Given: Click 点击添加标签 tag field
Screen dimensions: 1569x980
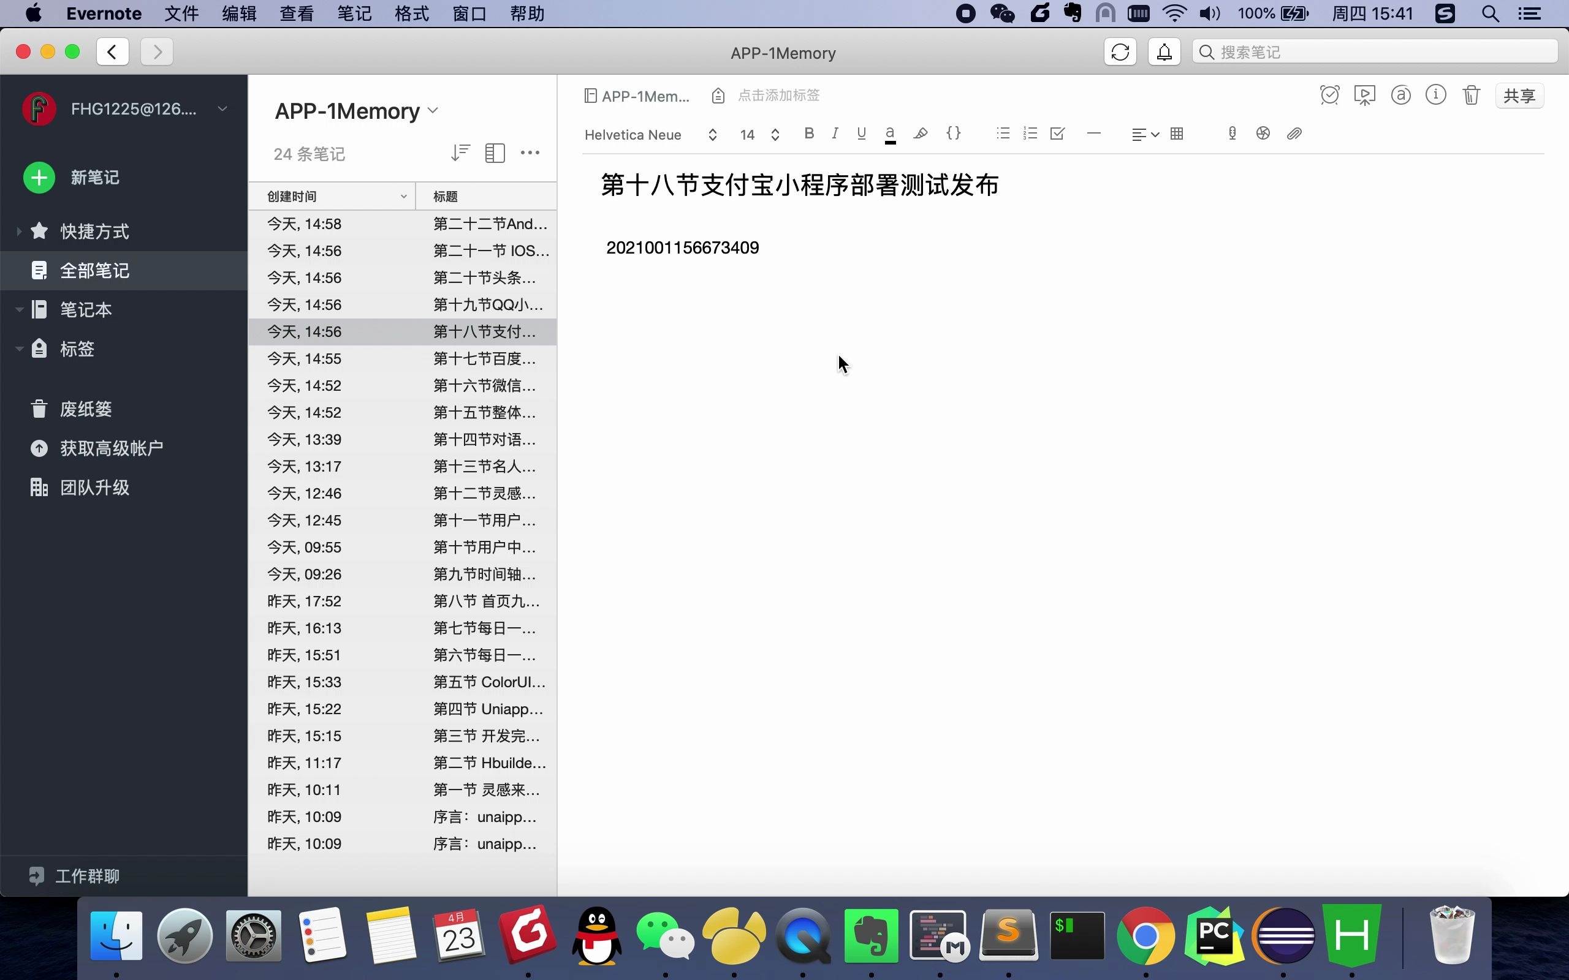Looking at the screenshot, I should pos(778,96).
